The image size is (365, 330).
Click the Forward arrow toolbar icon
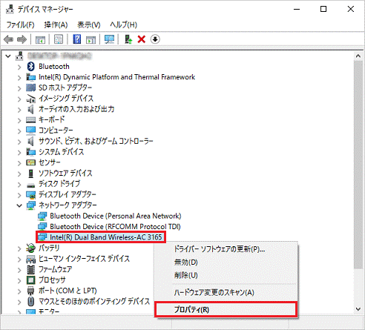(22, 39)
